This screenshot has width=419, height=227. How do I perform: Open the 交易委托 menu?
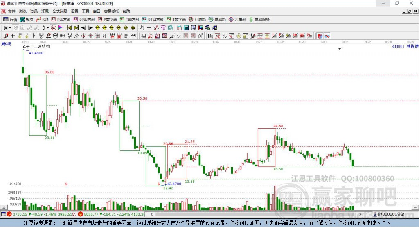pyautogui.click(x=111, y=11)
